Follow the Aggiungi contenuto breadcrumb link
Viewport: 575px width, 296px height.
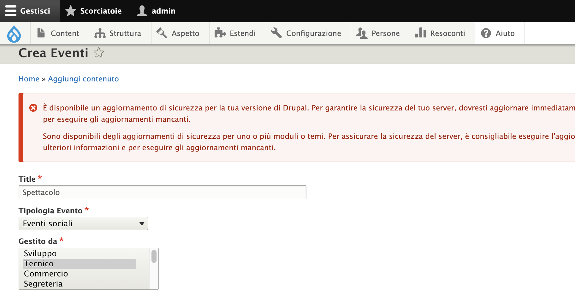click(x=83, y=79)
